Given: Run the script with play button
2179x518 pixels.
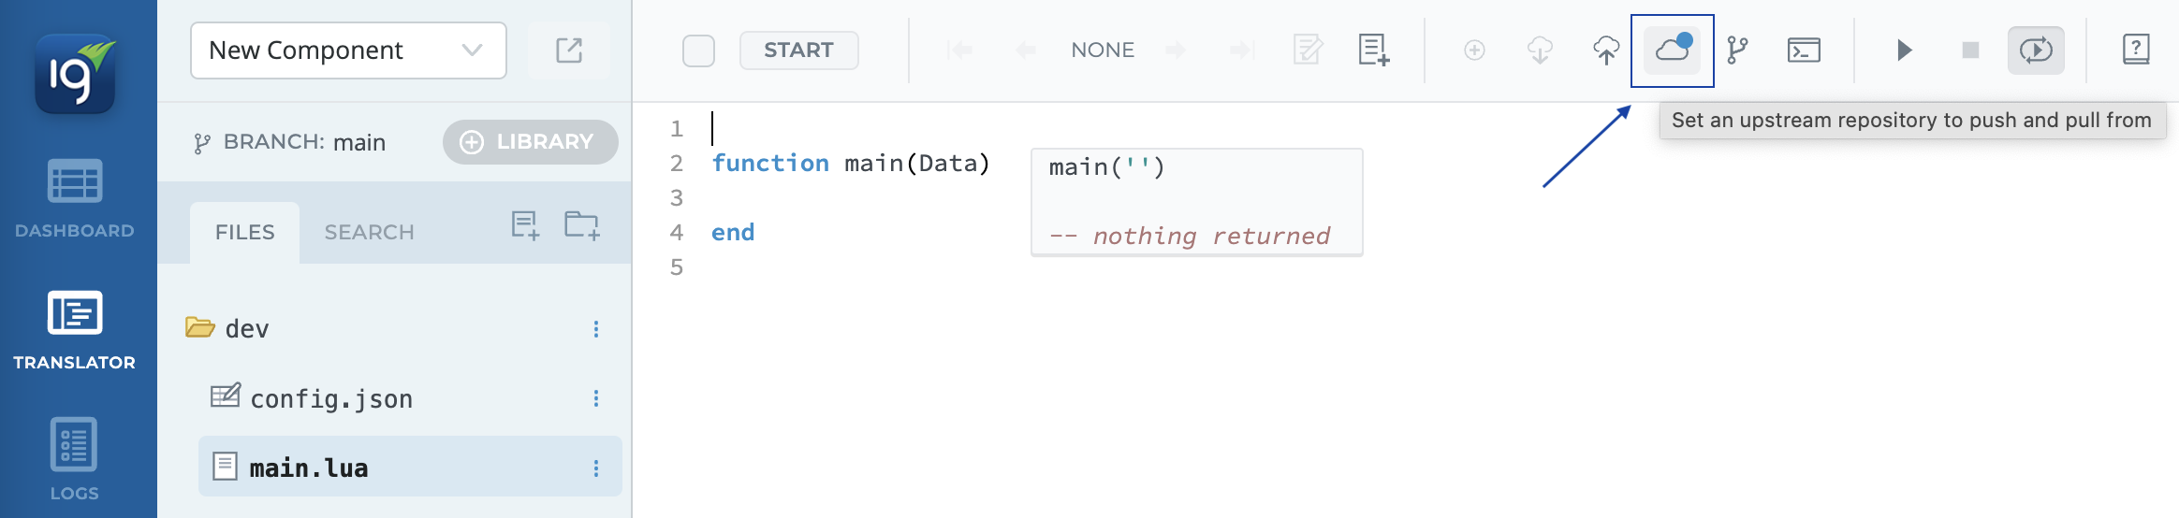Looking at the screenshot, I should pos(1904,50).
